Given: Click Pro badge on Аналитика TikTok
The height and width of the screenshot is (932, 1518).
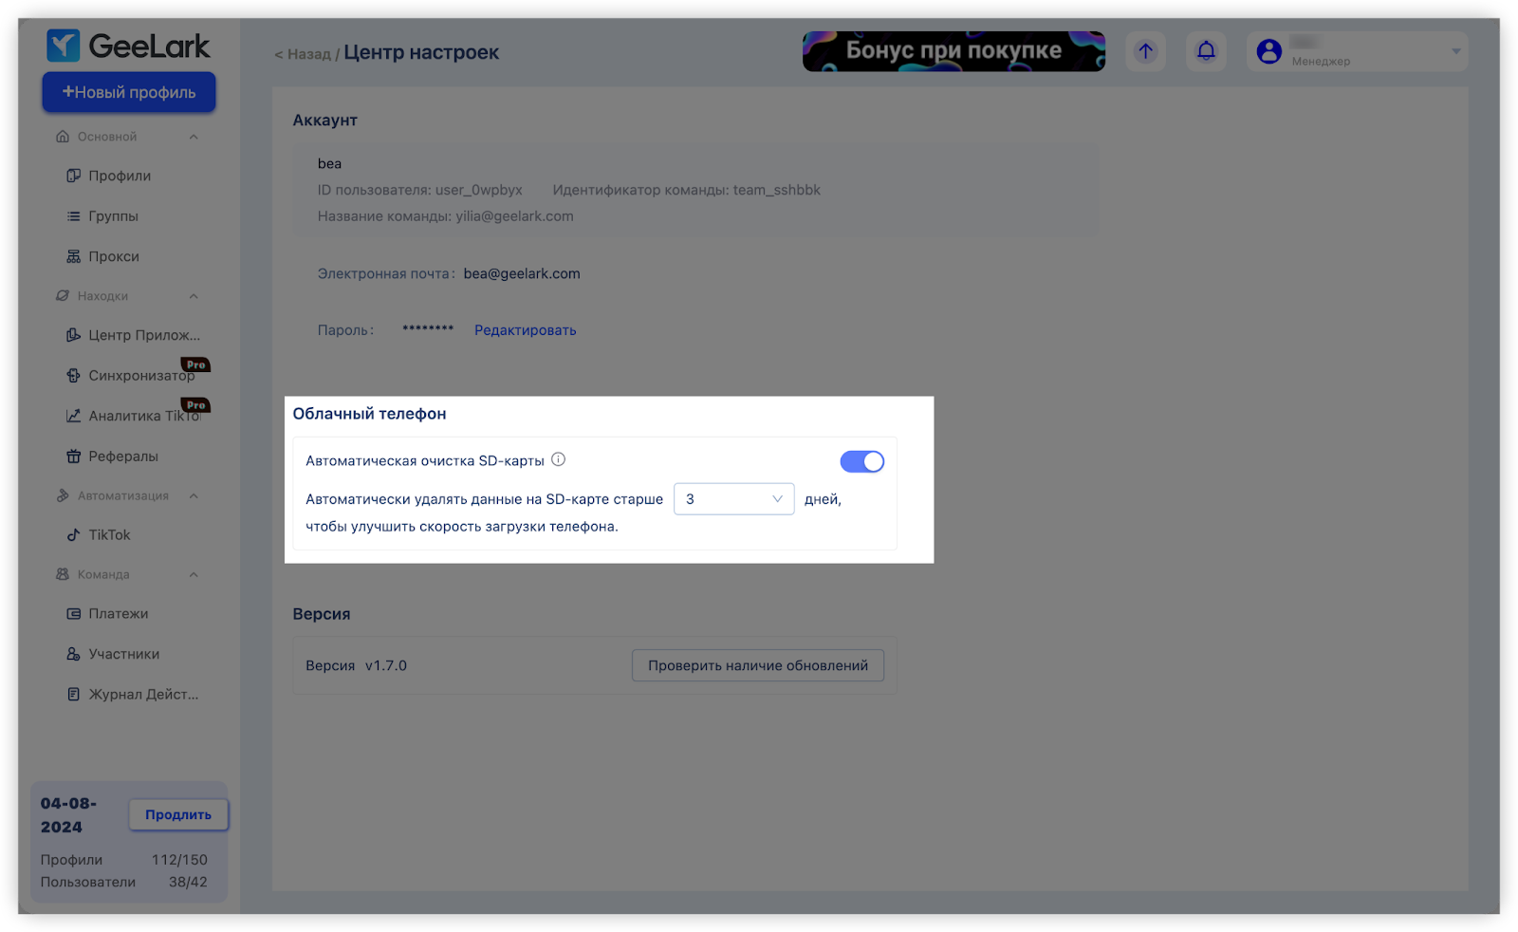Looking at the screenshot, I should pos(195,405).
